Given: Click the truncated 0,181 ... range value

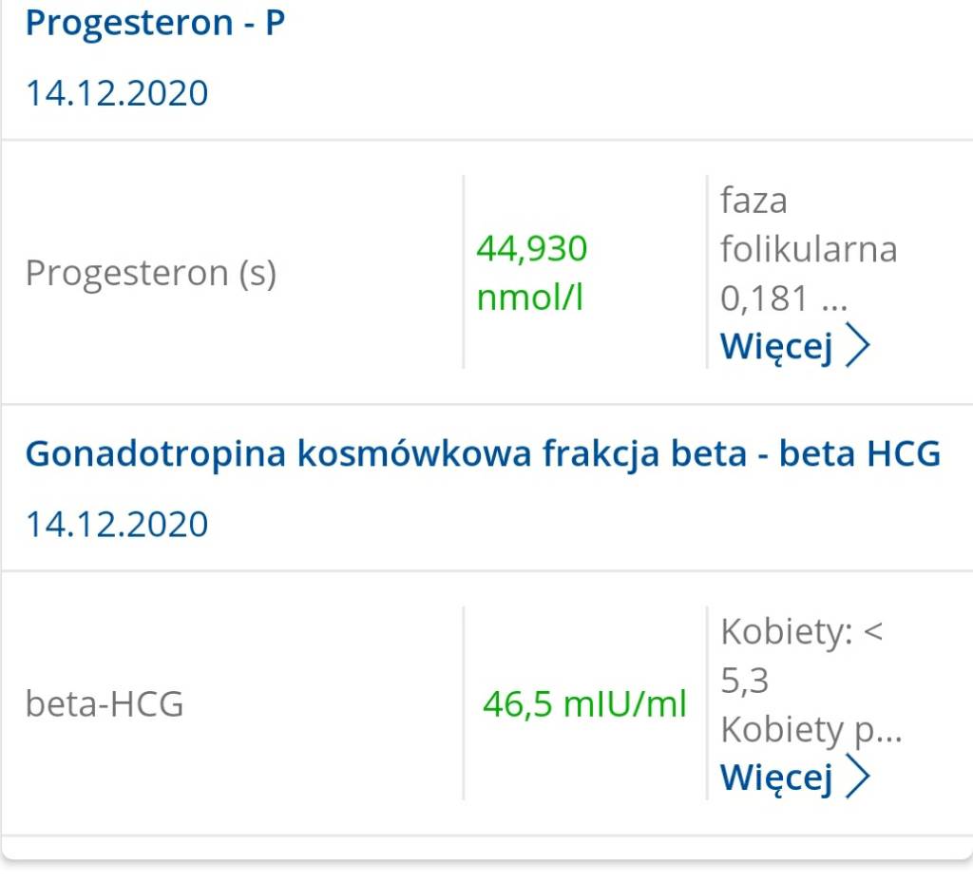Looking at the screenshot, I should [x=783, y=298].
